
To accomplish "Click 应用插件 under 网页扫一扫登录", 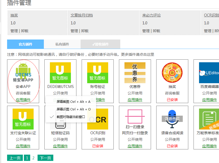I will 135,146.
